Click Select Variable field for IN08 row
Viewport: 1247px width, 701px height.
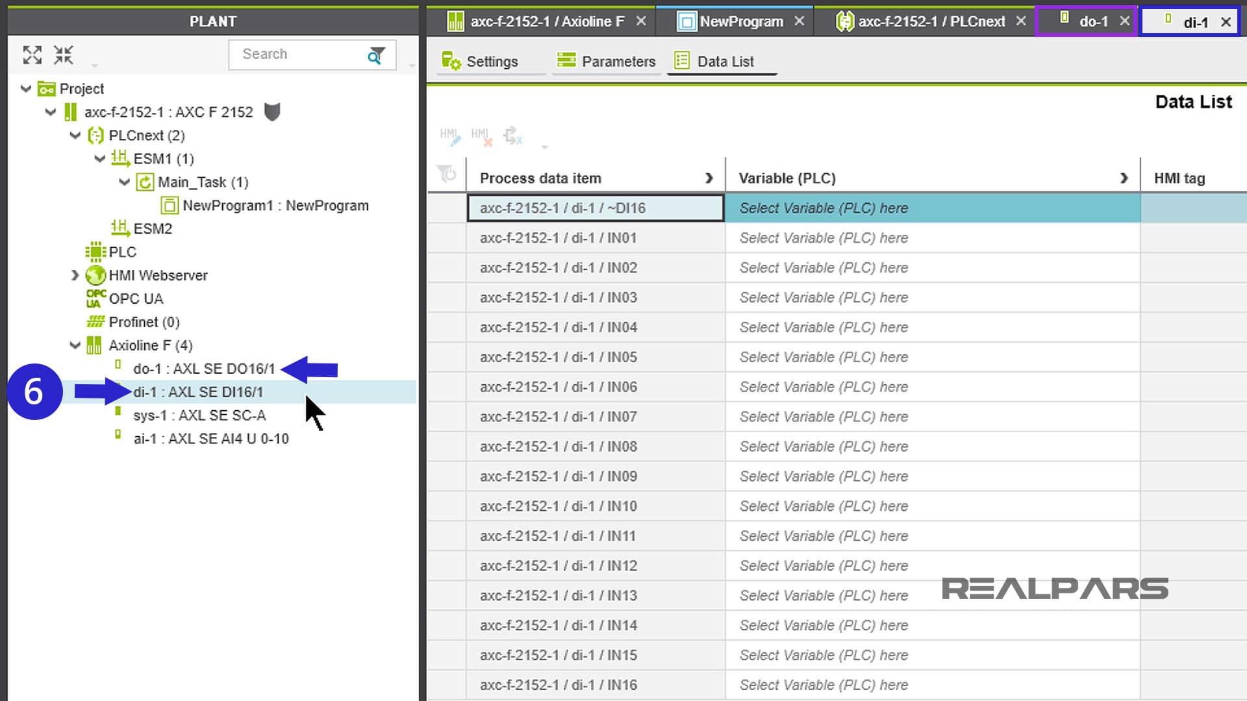pyautogui.click(x=933, y=447)
